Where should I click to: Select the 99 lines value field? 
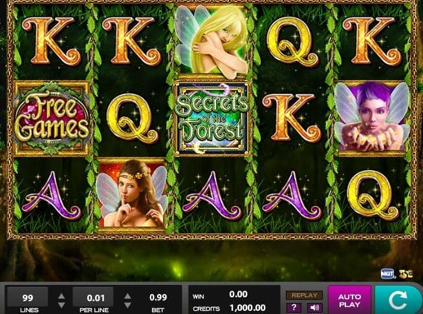[28, 298]
